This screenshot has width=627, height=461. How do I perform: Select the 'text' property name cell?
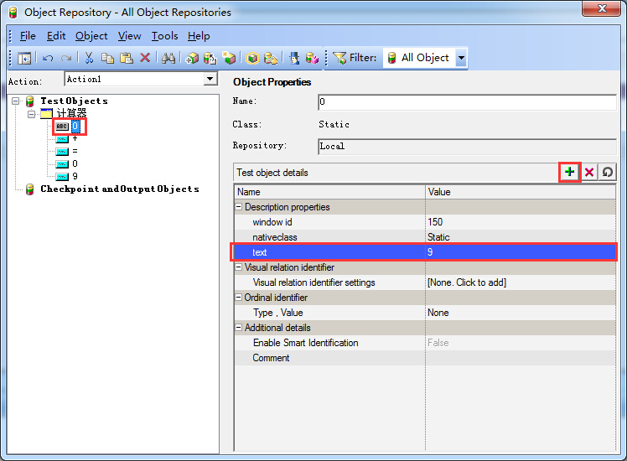[330, 252]
